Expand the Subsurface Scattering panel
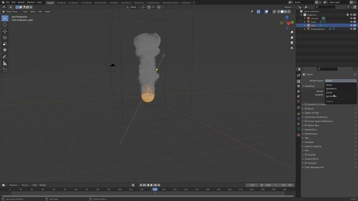 (x=315, y=117)
